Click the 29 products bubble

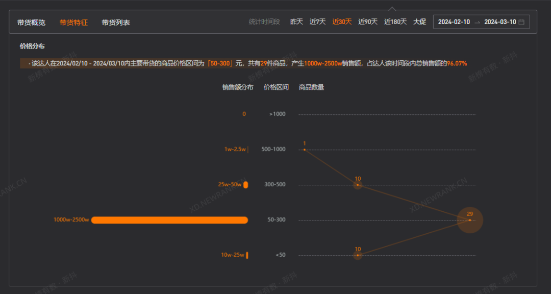pos(470,220)
